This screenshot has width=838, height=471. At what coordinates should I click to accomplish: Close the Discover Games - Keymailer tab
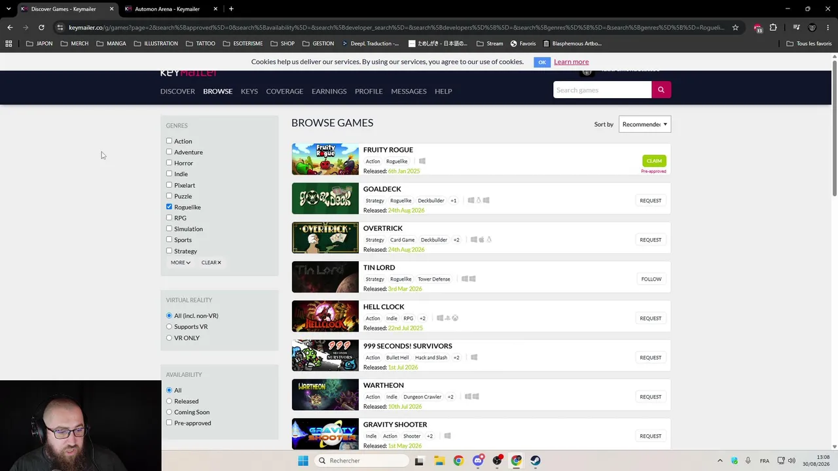click(111, 9)
